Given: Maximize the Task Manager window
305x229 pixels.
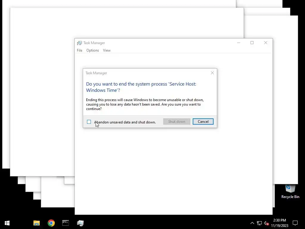Looking at the screenshot, I should pos(252,43).
